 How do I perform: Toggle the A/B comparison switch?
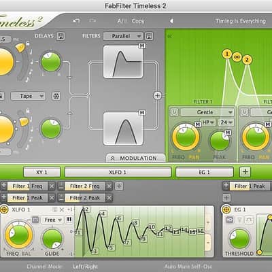(122, 21)
